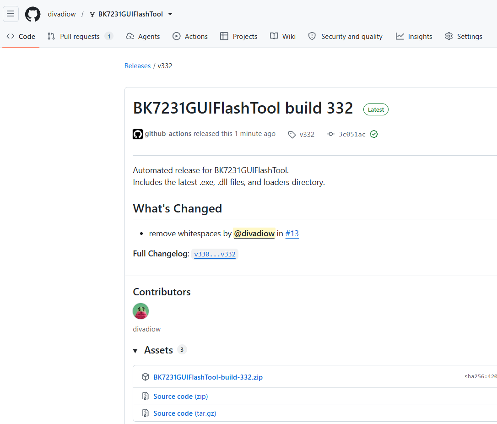Go to GitHub home via Octocat logo

[x=32, y=14]
